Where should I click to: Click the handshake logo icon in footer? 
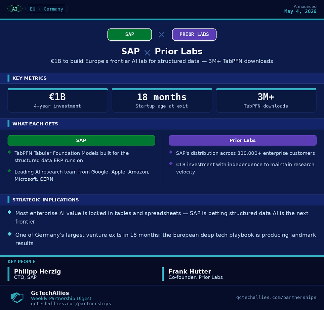pyautogui.click(x=17, y=297)
